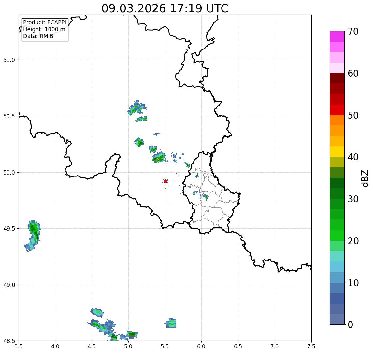Click the longitude label 7.0
The image size is (373, 353).
tap(275, 346)
